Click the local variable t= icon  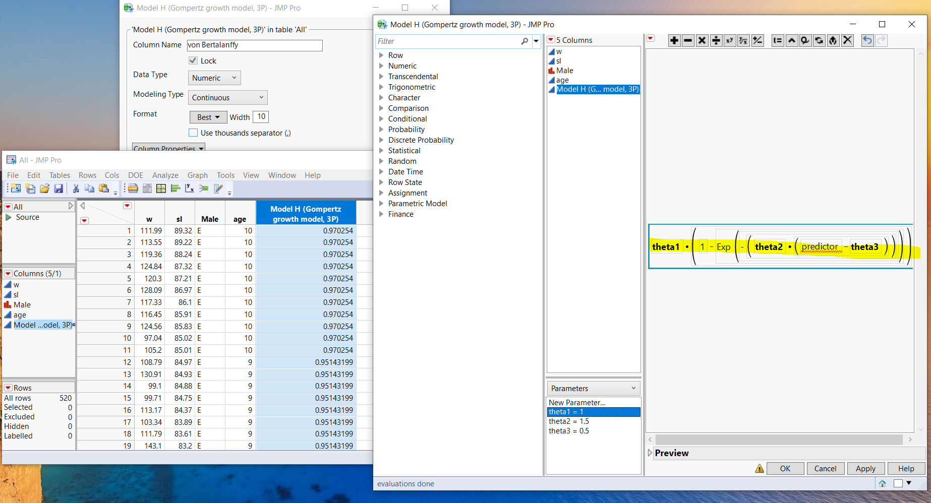[777, 40]
